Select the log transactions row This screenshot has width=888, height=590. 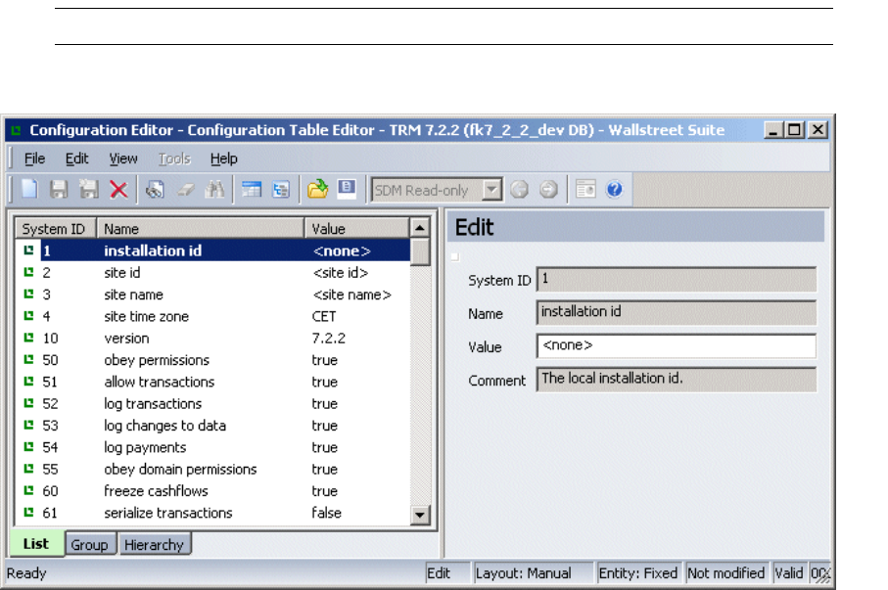(212, 403)
